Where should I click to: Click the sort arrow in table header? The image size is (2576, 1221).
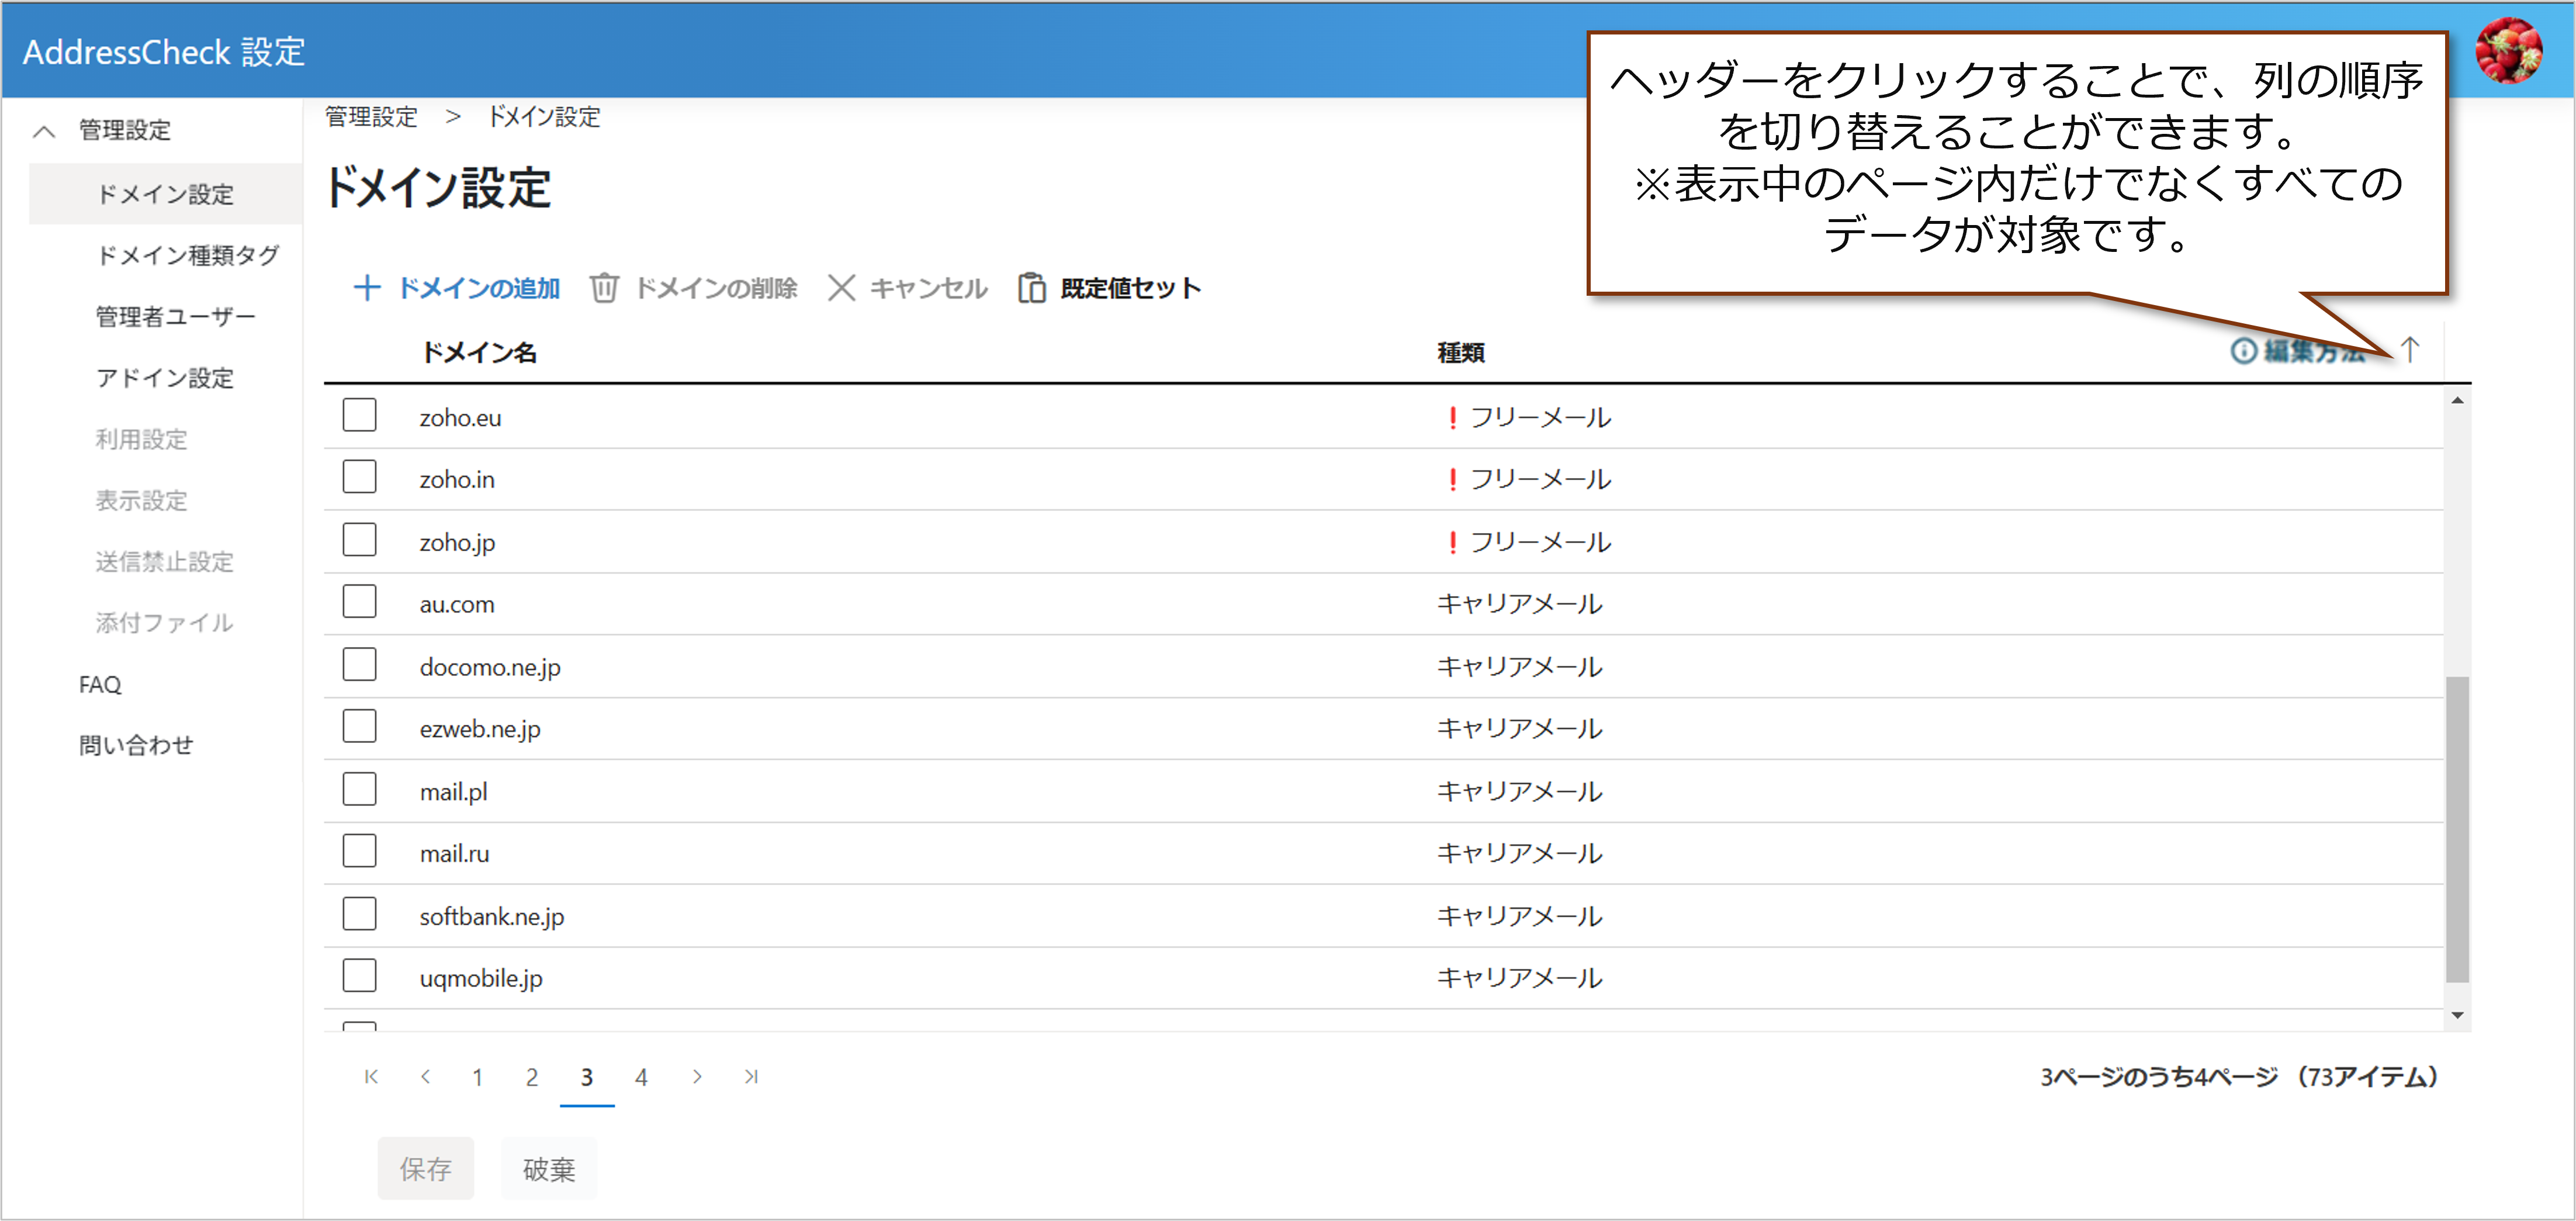click(2410, 350)
